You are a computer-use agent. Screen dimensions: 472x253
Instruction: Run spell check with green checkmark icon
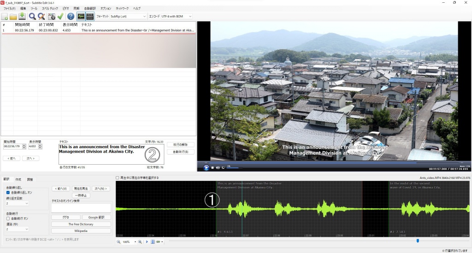60,16
